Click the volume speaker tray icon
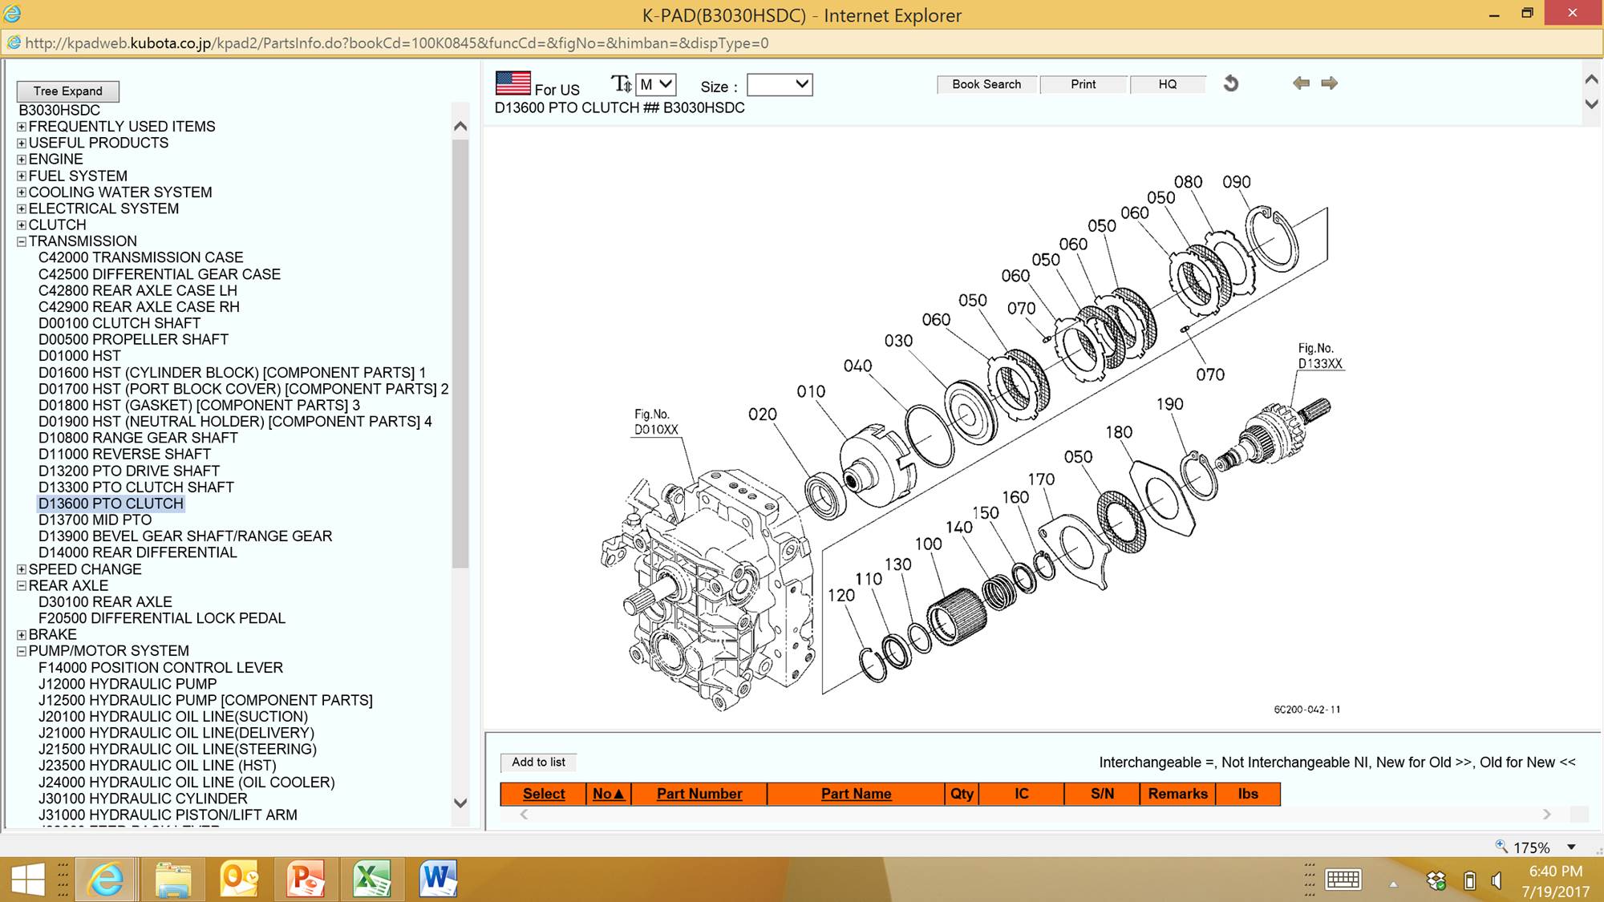The height and width of the screenshot is (902, 1604). [1497, 881]
